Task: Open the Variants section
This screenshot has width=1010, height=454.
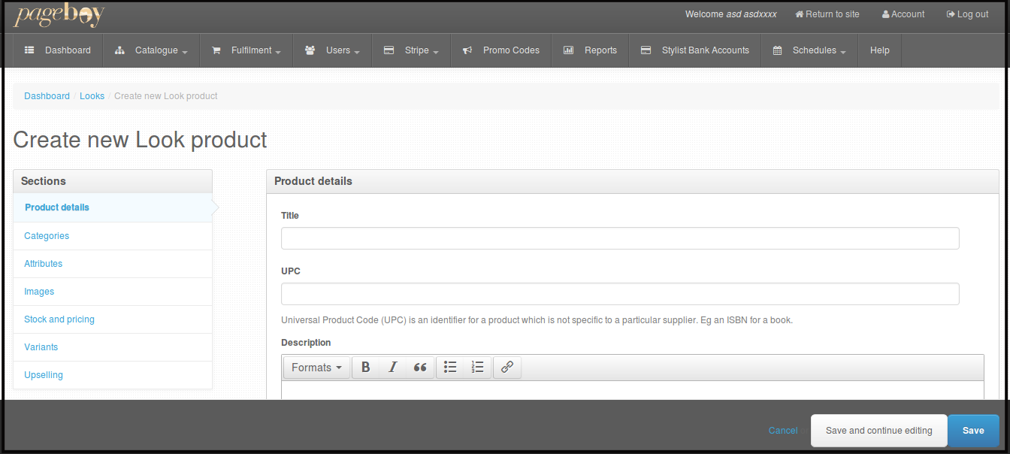Action: point(113,347)
